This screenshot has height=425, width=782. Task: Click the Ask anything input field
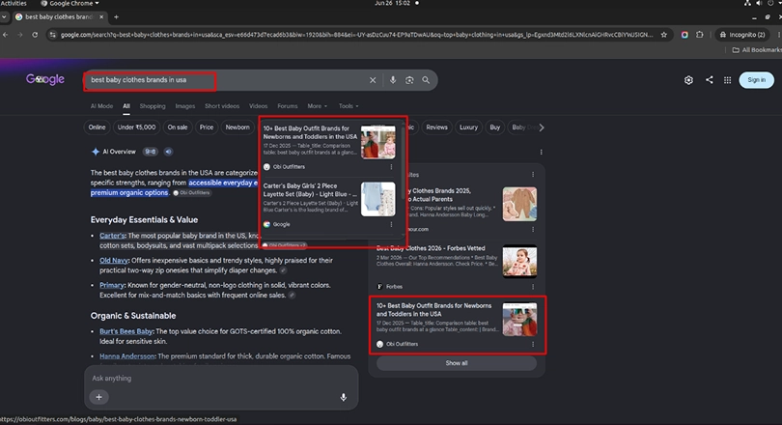coord(219,378)
